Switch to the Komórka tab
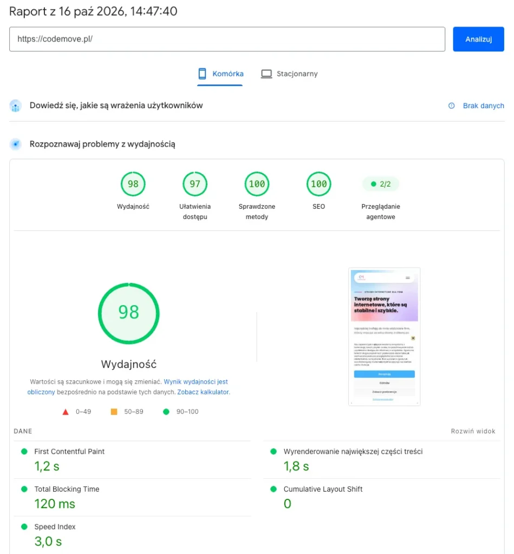Viewport: 514px width, 554px height. (x=220, y=74)
